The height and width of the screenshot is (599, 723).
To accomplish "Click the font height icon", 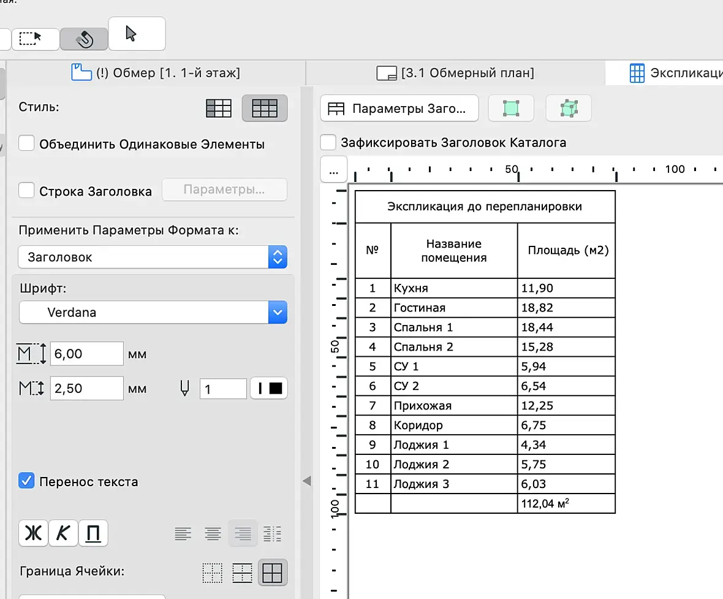I will point(31,354).
